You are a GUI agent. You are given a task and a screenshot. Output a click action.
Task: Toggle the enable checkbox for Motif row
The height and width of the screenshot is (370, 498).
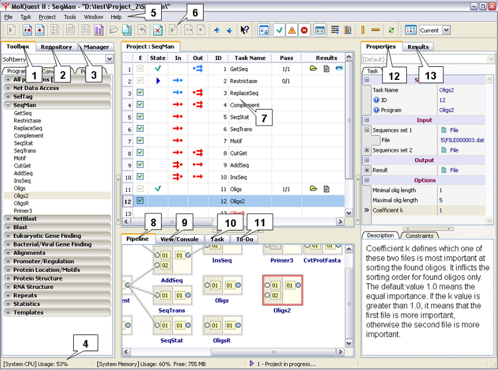pos(140,141)
